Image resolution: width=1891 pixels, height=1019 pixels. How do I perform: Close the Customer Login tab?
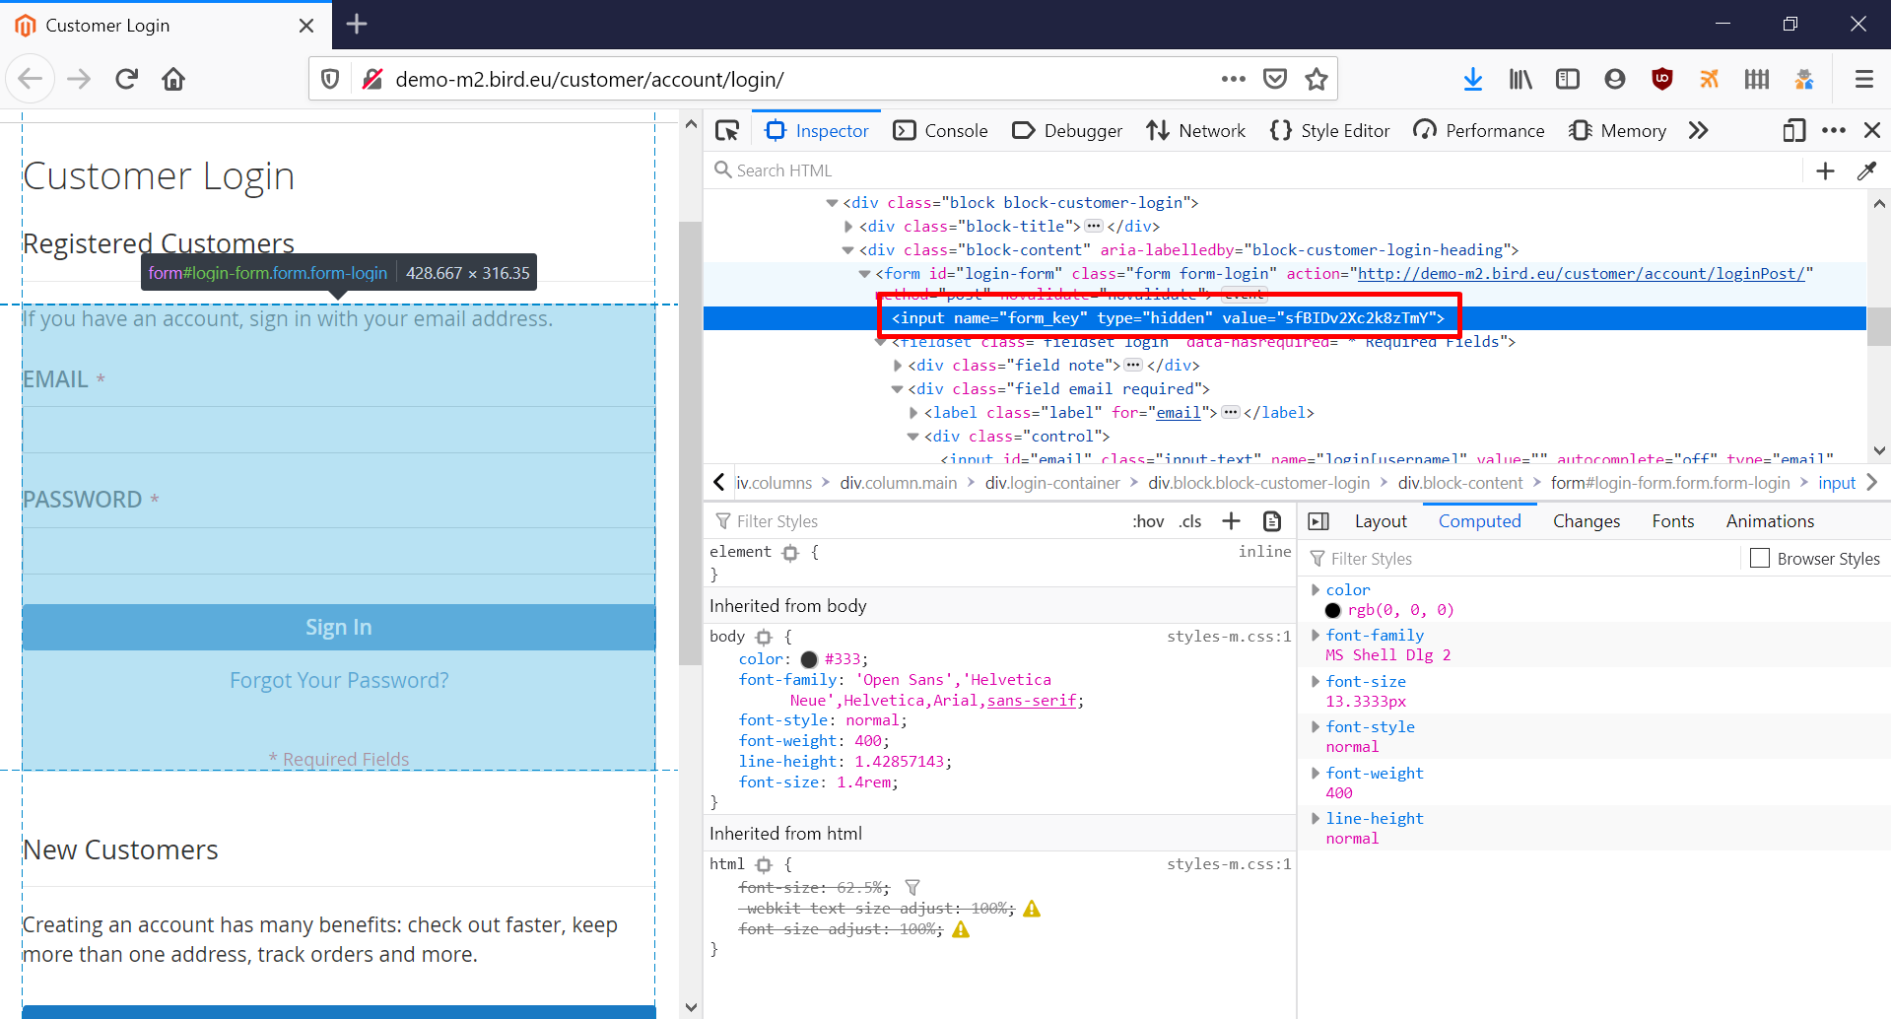(x=306, y=25)
